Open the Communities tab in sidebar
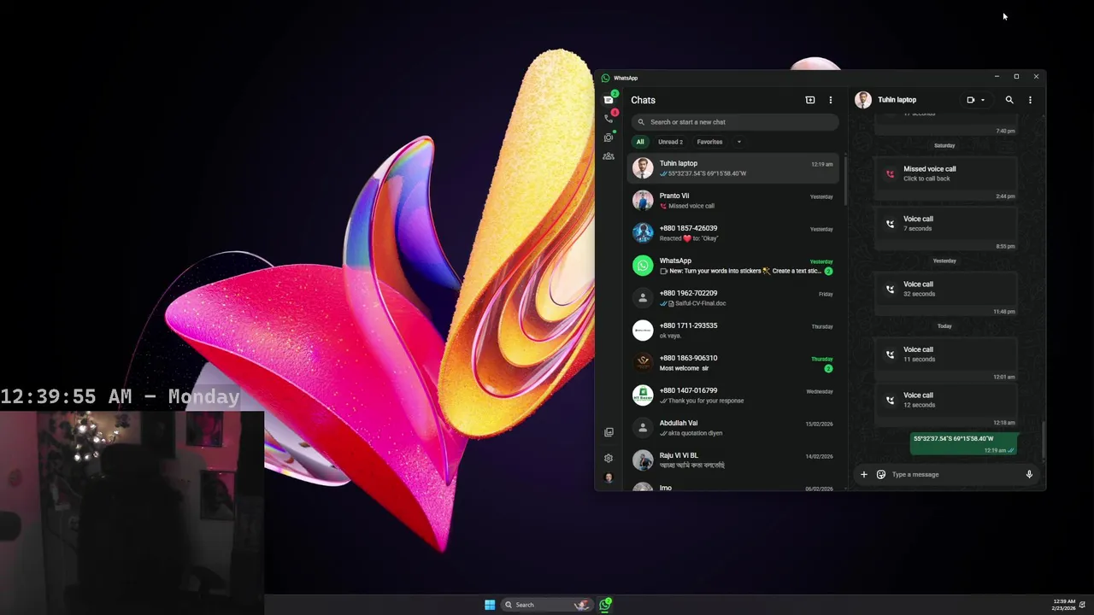Viewport: 1094px width, 615px height. click(x=609, y=156)
